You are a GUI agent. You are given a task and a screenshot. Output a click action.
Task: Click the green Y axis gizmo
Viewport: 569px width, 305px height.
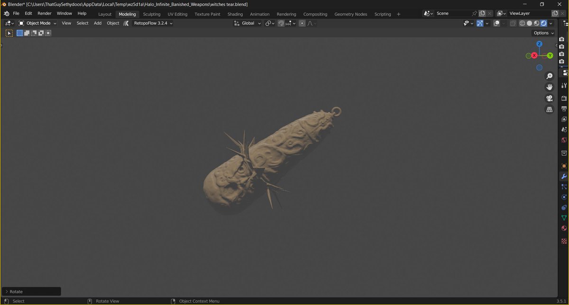[x=550, y=55]
